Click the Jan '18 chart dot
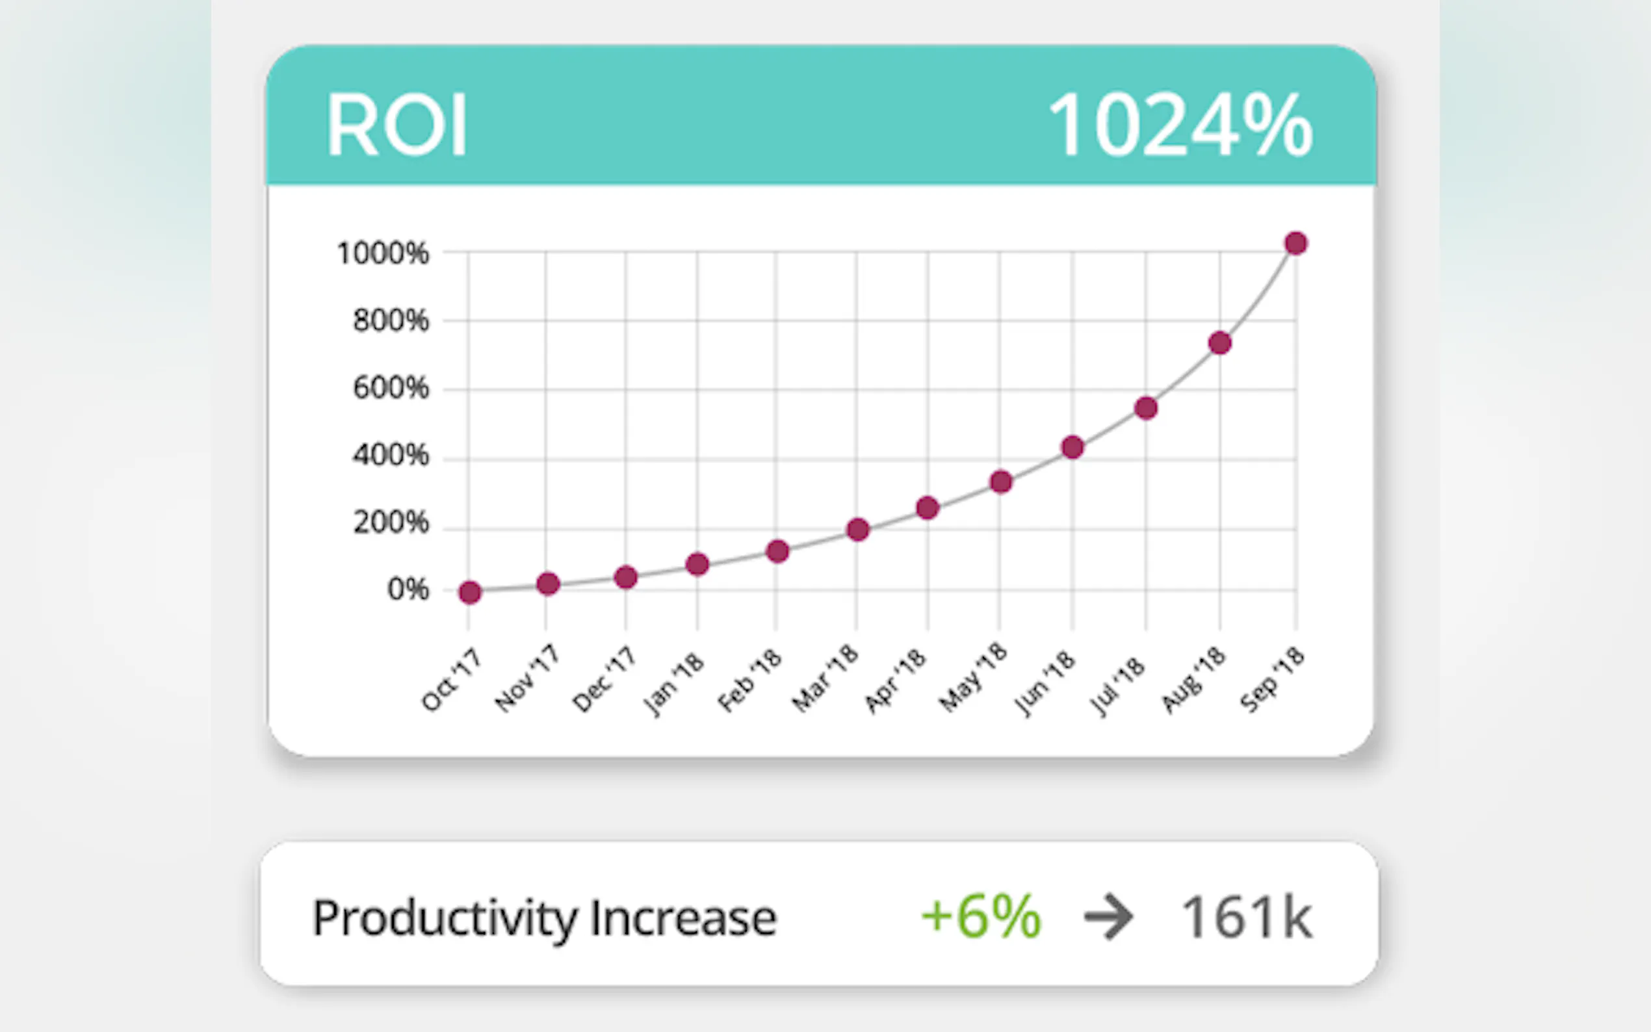The width and height of the screenshot is (1651, 1032). click(697, 564)
